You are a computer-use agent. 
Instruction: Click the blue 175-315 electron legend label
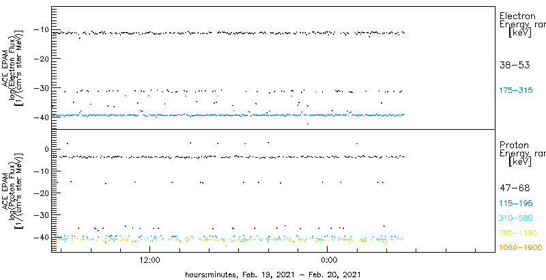(x=516, y=91)
